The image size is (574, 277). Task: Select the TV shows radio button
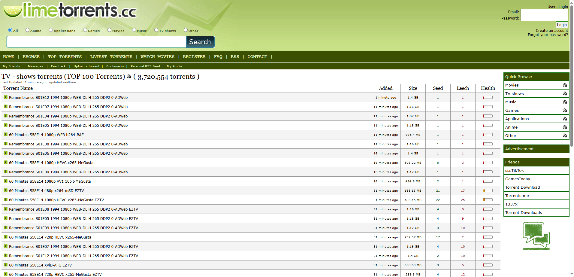pyautogui.click(x=156, y=30)
